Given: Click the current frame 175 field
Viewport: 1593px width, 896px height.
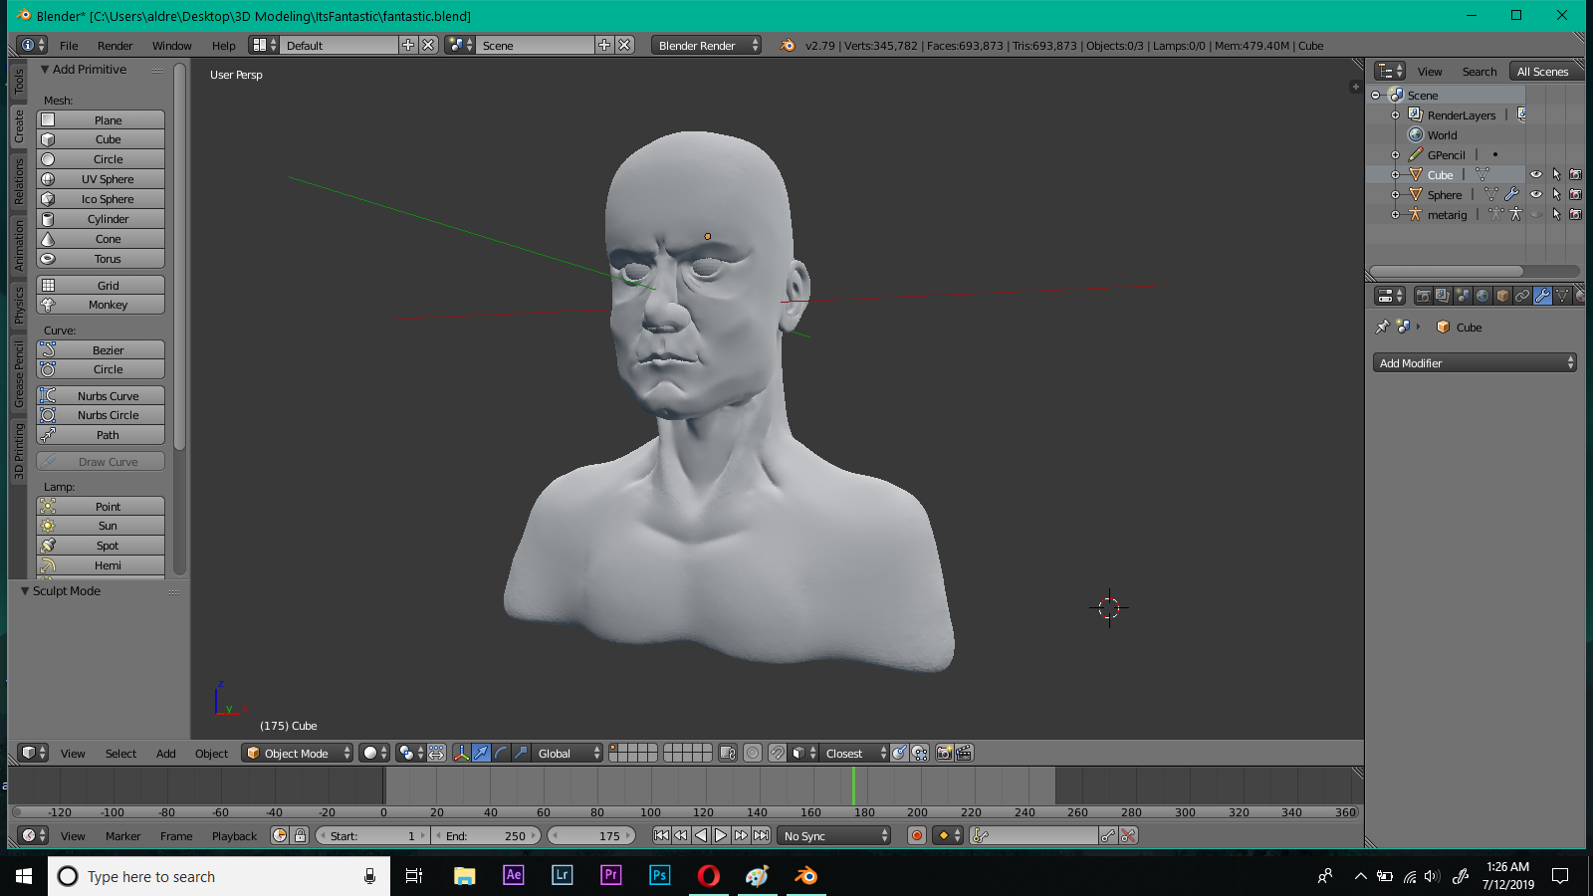Looking at the screenshot, I should coord(592,835).
